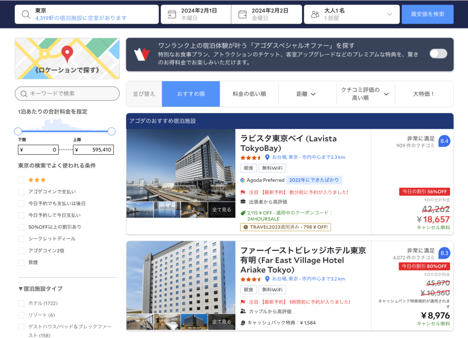The width and height of the screenshot is (468, 338).
Task: Click the upper price limit slider handle
Action: (x=112, y=131)
